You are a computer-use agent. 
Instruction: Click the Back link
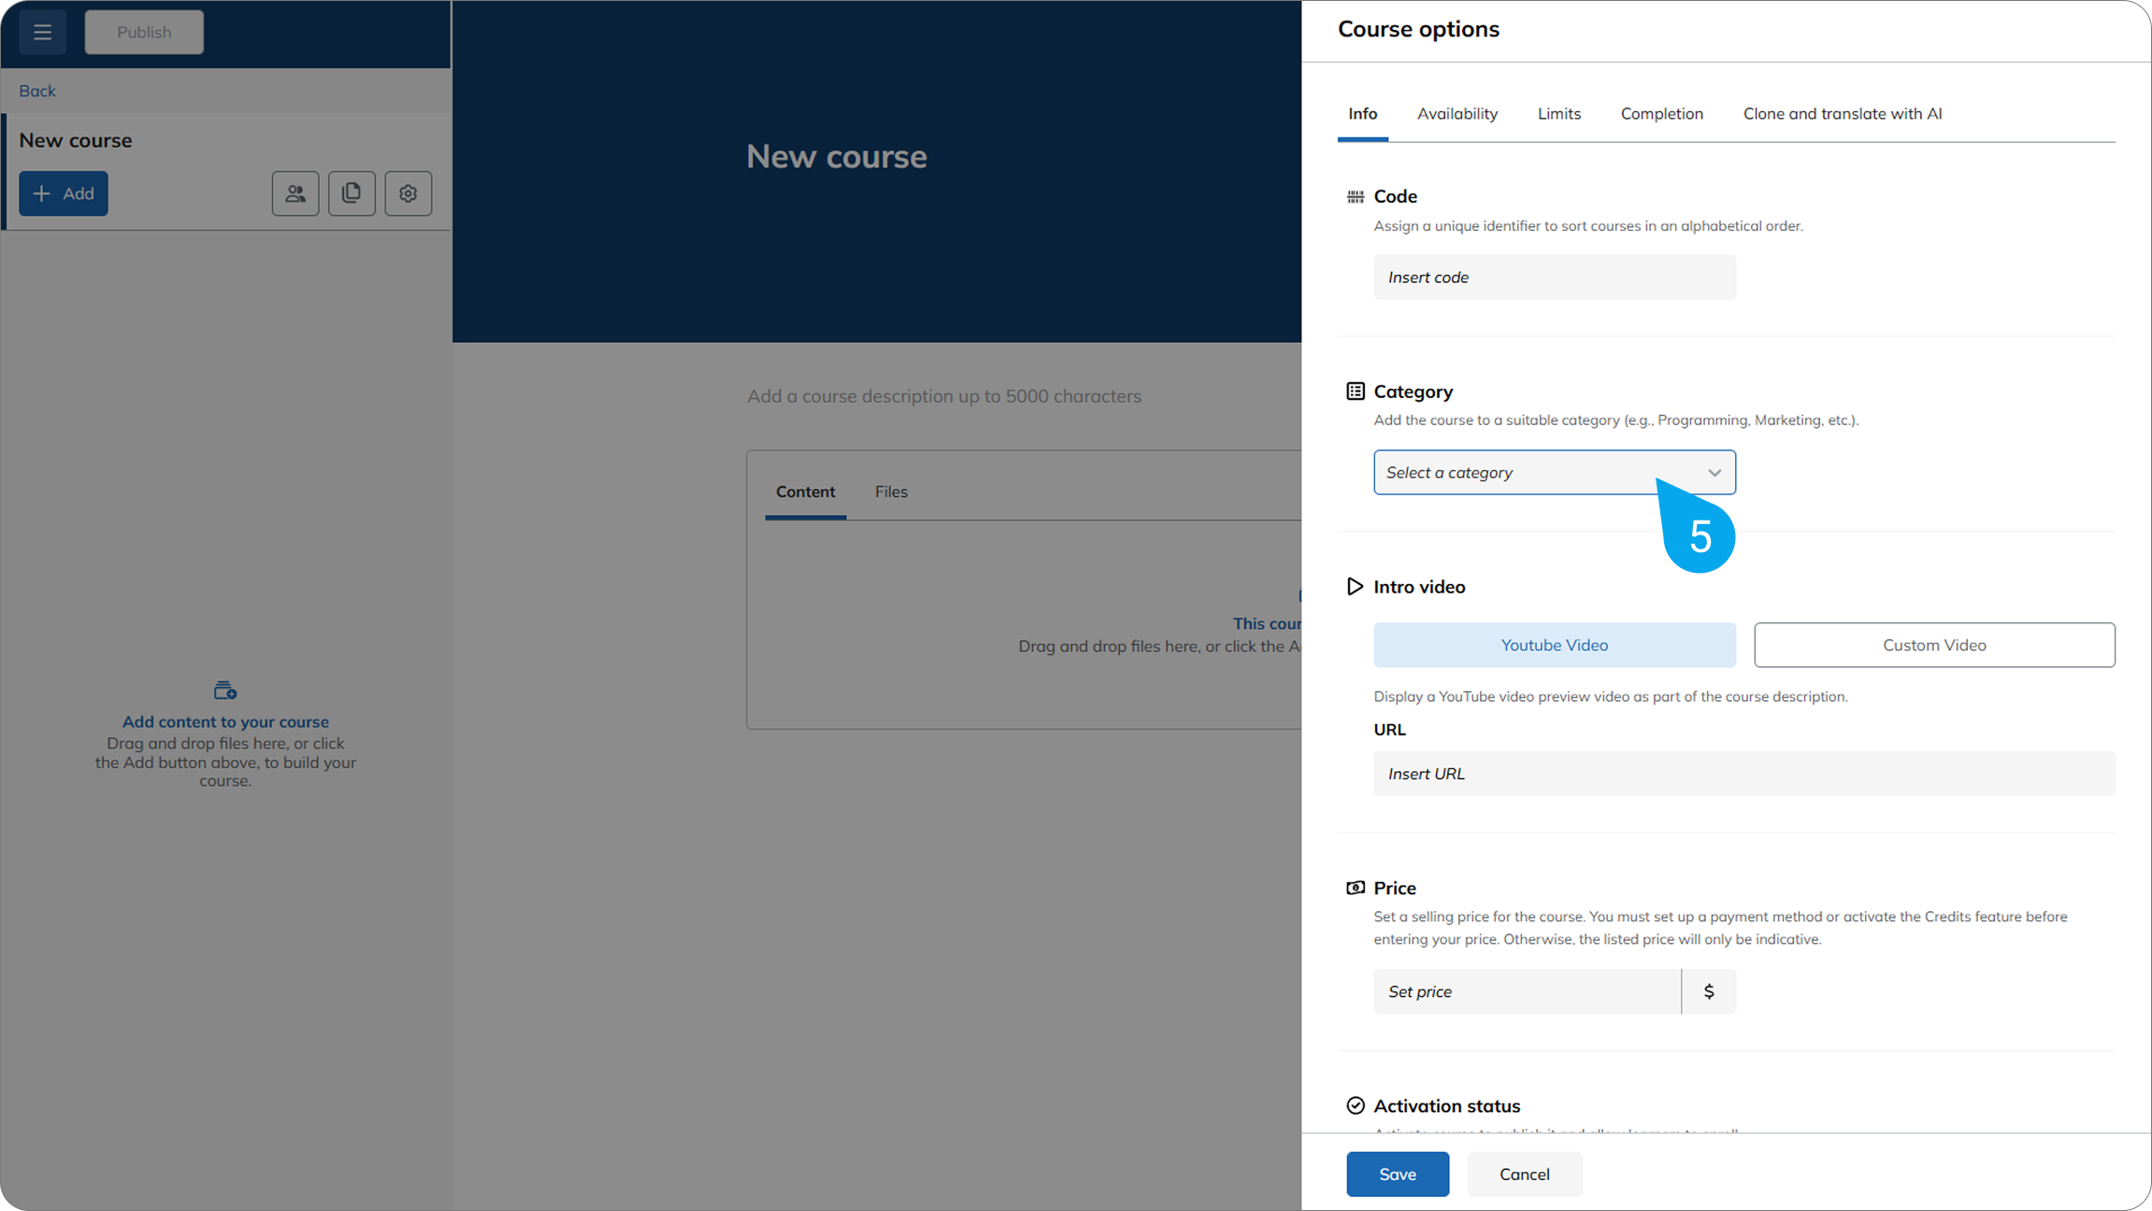37,91
